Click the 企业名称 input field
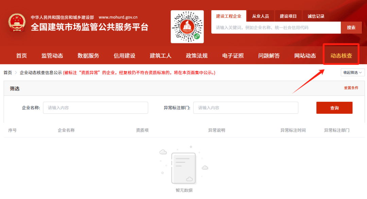Screen dimensions: 367x199 [95, 107]
